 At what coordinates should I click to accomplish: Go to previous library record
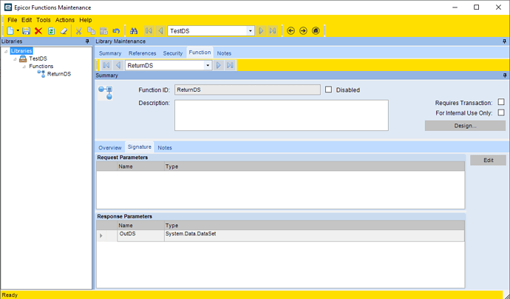click(x=160, y=31)
